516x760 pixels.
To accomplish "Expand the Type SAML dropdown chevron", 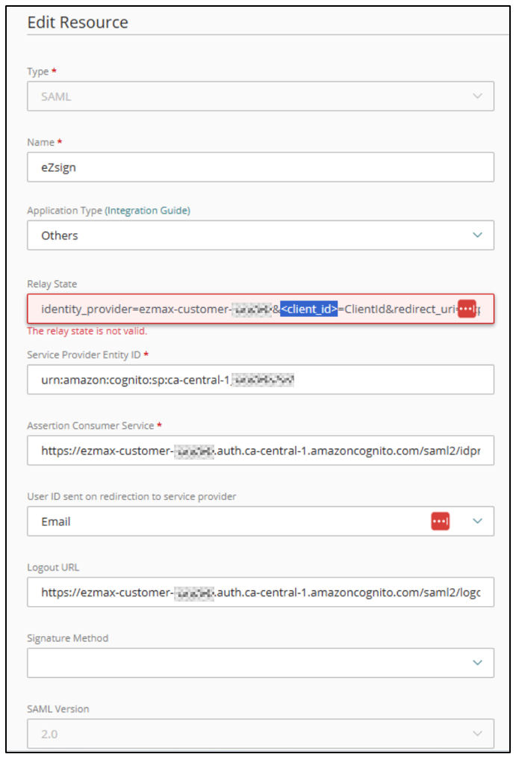I will [477, 96].
